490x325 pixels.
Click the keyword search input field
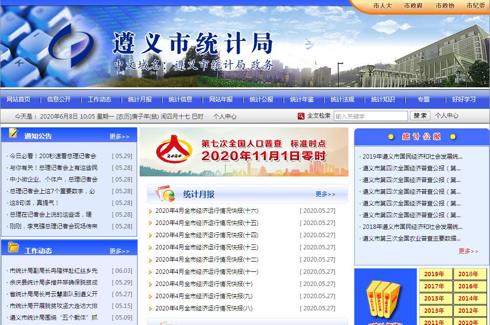click(x=370, y=116)
